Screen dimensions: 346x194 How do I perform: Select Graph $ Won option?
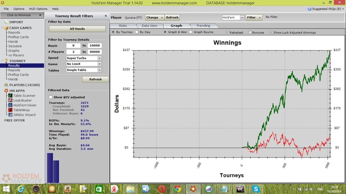(x=165, y=32)
